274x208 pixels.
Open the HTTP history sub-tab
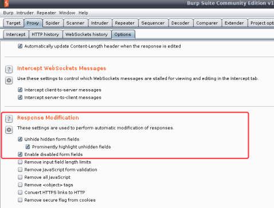46,34
